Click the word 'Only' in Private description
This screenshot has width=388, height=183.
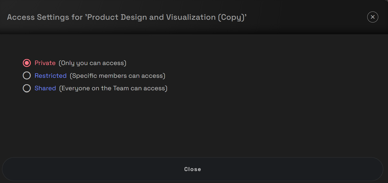point(68,63)
